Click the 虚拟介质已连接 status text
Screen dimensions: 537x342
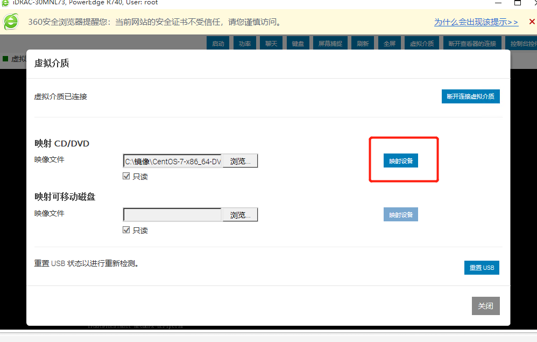coord(61,96)
